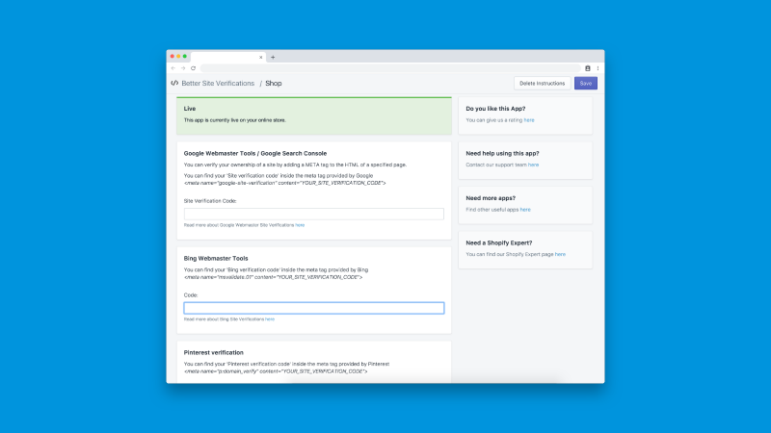The height and width of the screenshot is (433, 771).
Task: Click the browser back arrow
Action: tap(173, 68)
